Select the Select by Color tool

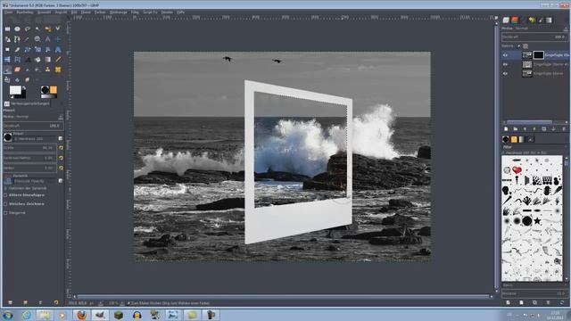[x=47, y=29]
